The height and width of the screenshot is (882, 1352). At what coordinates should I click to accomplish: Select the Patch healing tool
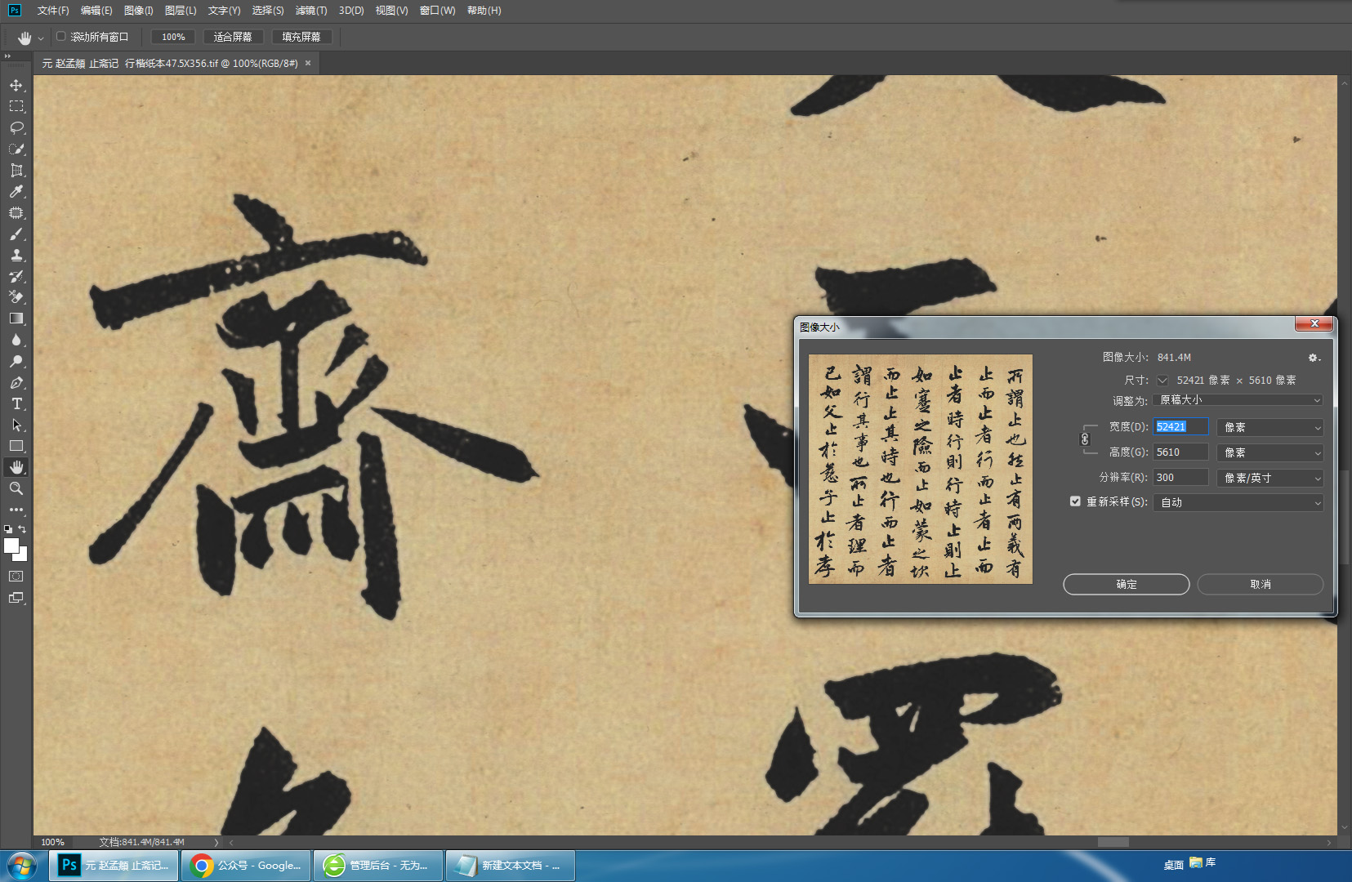pyautogui.click(x=16, y=212)
